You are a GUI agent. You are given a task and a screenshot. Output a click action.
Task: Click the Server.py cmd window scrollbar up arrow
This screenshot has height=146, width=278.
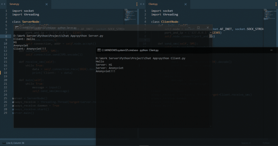click(211, 32)
